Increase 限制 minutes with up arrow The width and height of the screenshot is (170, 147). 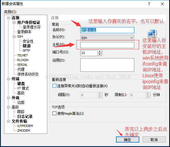click(x=148, y=93)
